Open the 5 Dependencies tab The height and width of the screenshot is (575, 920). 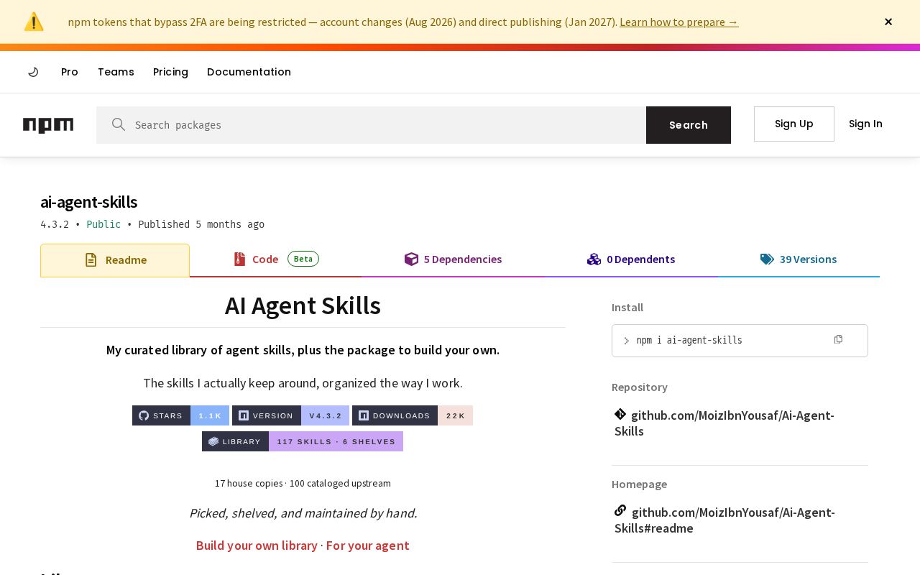[453, 259]
